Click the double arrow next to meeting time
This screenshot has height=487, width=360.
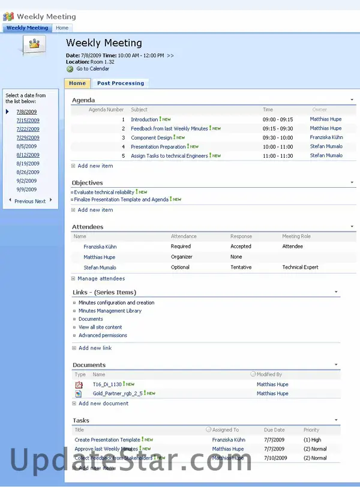tap(170, 55)
